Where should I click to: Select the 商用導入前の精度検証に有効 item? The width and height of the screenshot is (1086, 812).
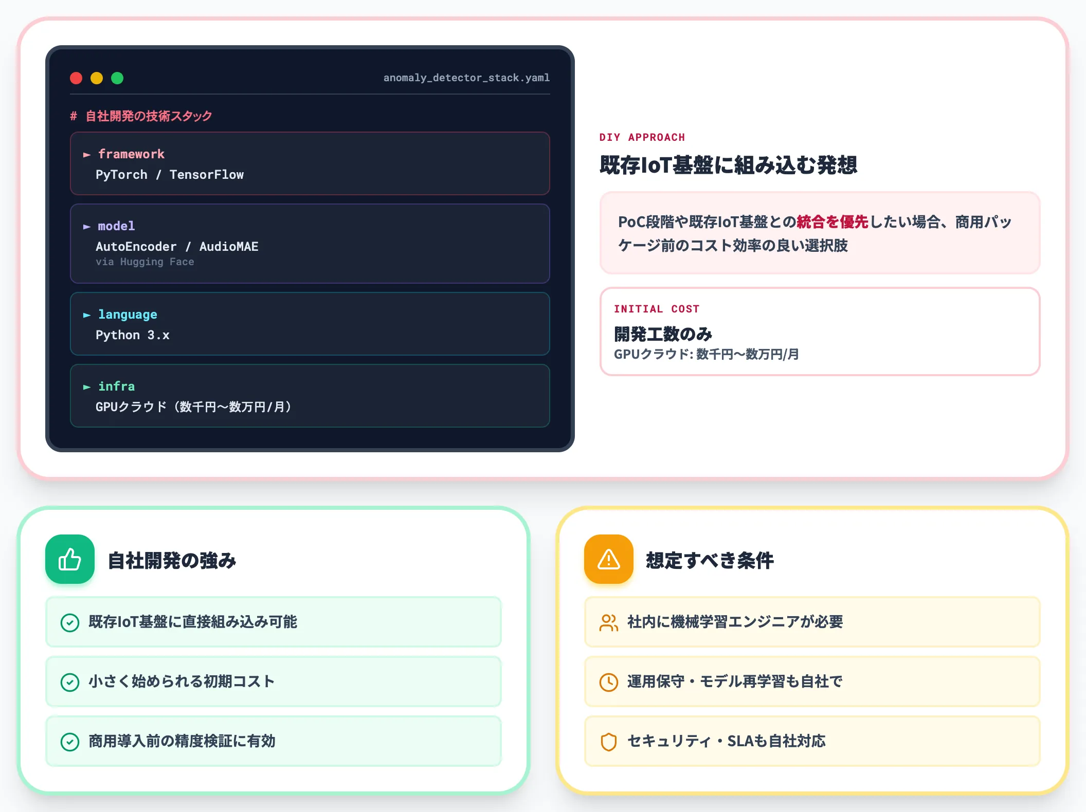[274, 741]
